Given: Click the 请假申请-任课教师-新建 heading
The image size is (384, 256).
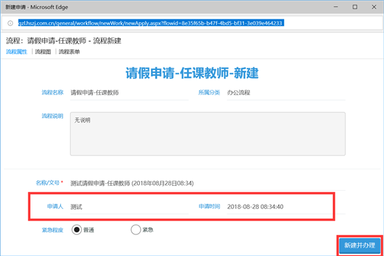Looking at the screenshot, I should pos(192,73).
